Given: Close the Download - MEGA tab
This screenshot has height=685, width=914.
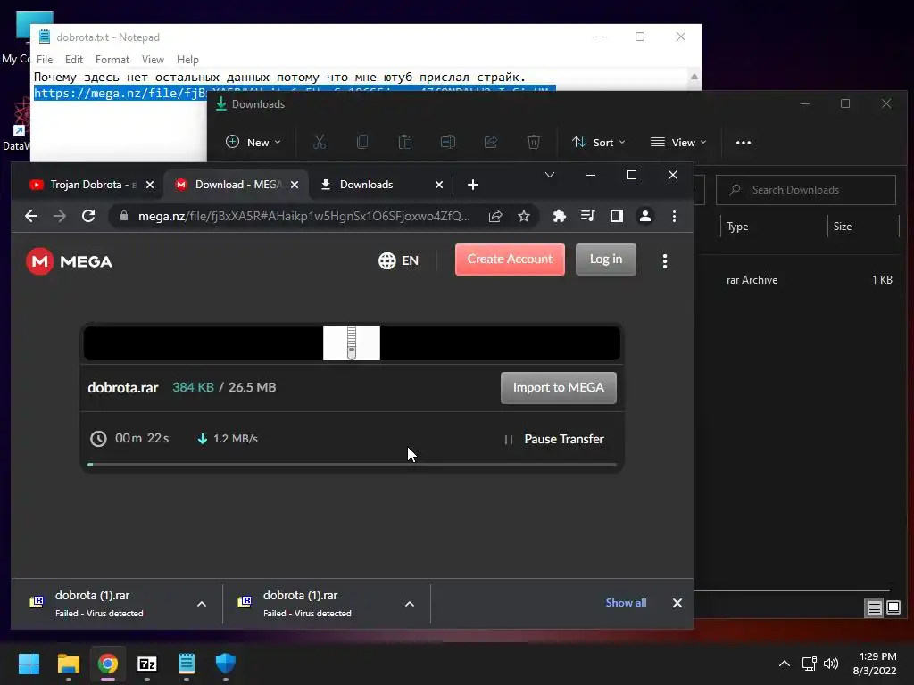Looking at the screenshot, I should 295,185.
